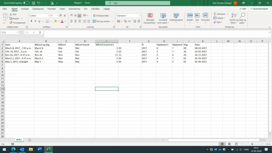Apply percent style with the % icon

(x=125, y=21)
